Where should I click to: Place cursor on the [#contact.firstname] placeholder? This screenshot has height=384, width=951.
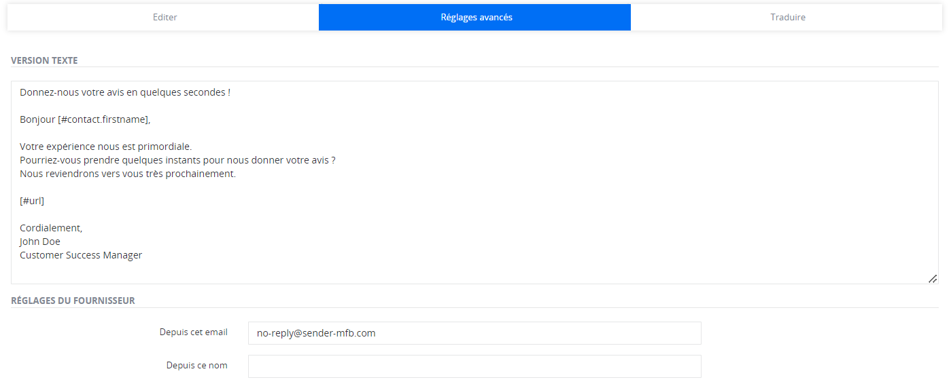[103, 119]
